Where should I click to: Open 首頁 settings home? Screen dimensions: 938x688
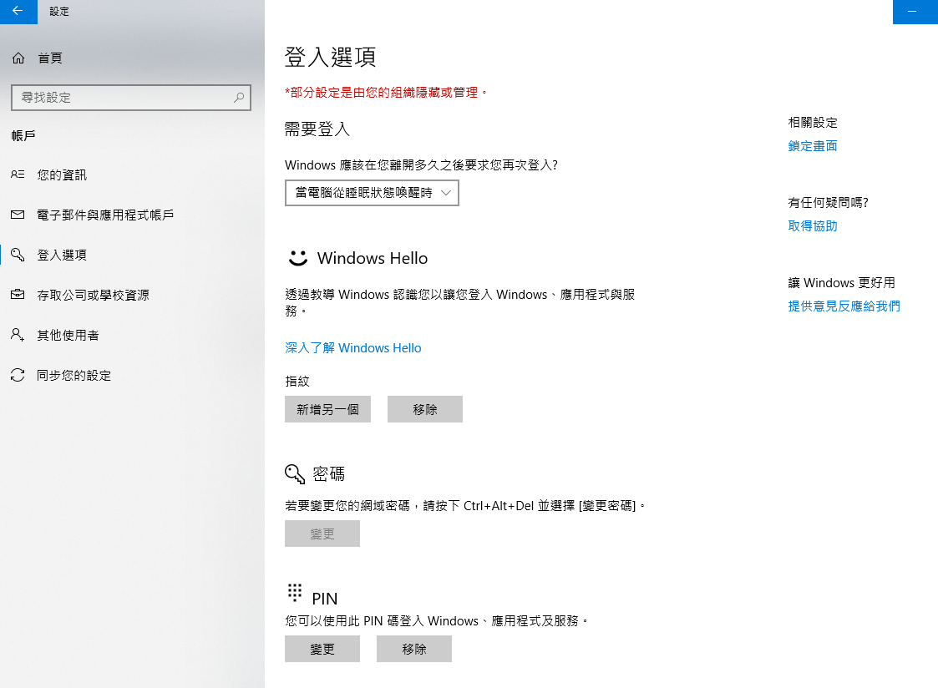click(x=50, y=58)
